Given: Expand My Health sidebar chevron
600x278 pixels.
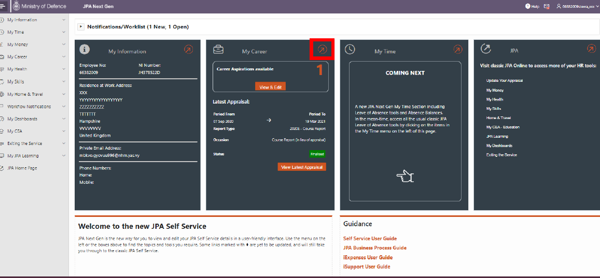Looking at the screenshot, I should tap(63, 69).
